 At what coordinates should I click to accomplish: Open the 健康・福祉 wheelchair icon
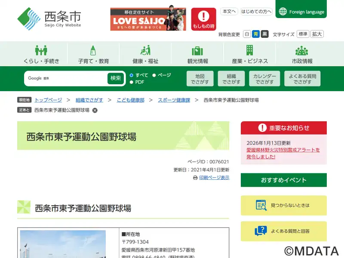click(145, 51)
